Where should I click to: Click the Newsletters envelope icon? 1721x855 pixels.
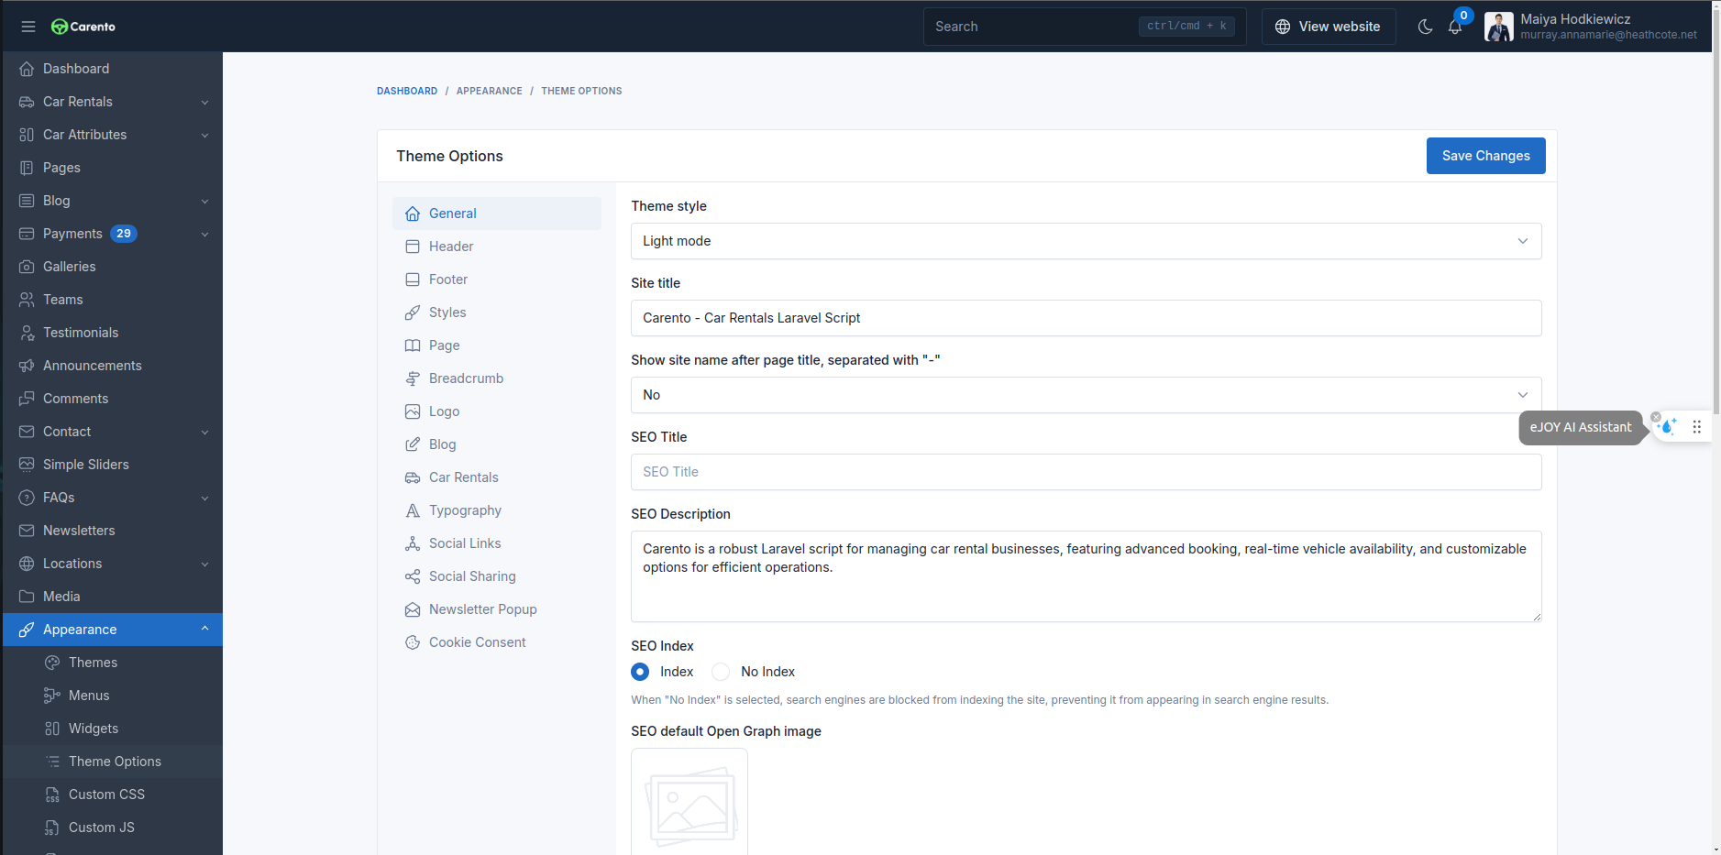[x=27, y=531]
